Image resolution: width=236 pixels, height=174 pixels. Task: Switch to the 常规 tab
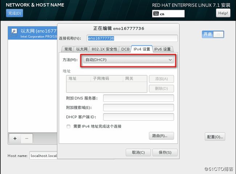click(x=68, y=49)
